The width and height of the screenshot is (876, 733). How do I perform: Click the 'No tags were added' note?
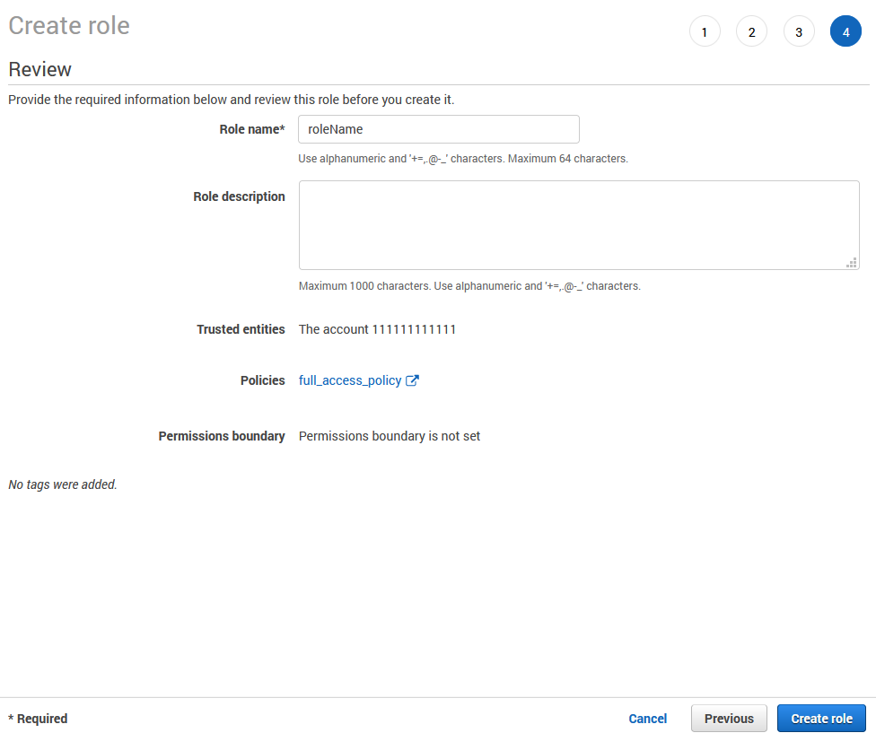click(63, 484)
